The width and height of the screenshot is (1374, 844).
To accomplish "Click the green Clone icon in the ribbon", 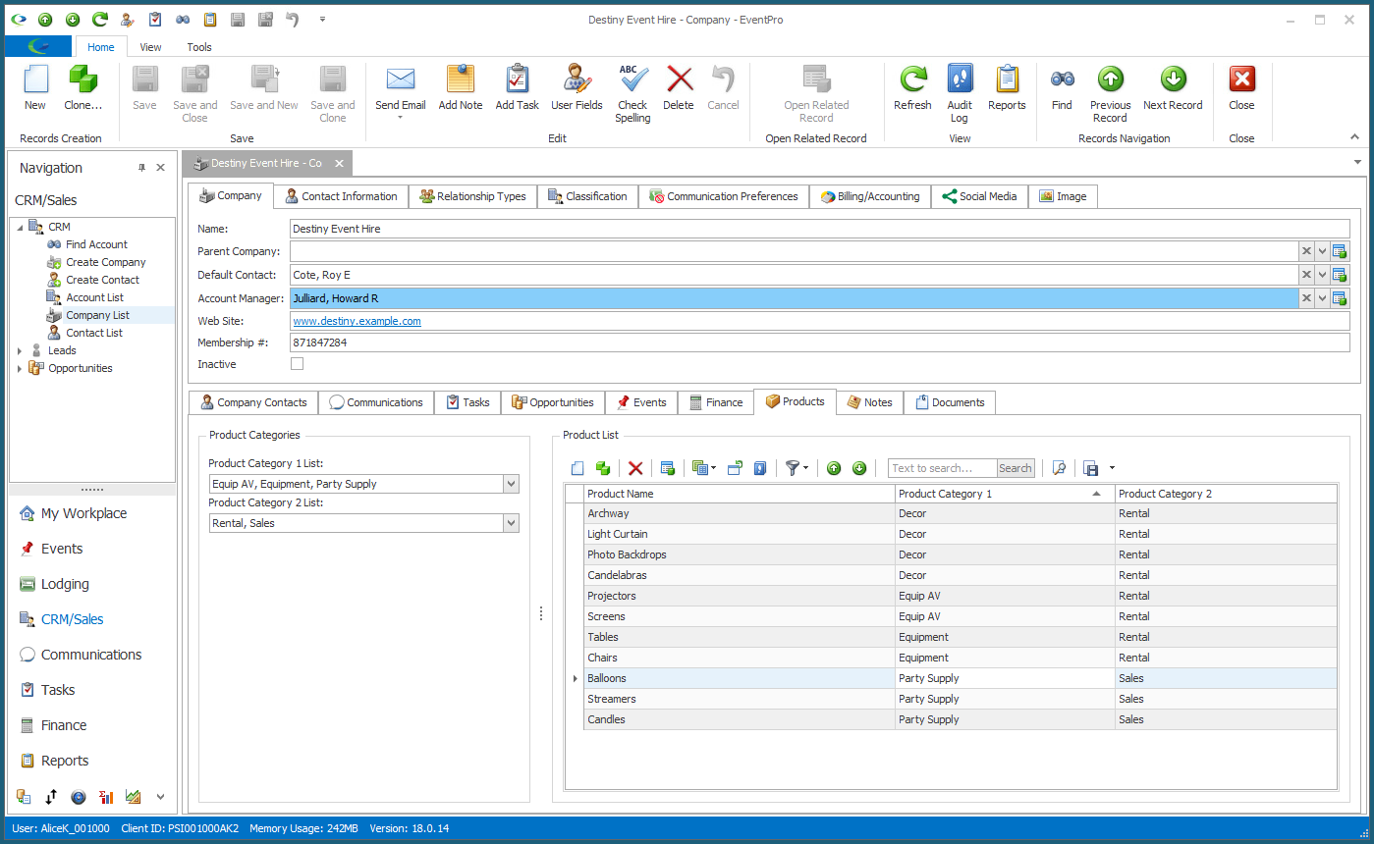I will pyautogui.click(x=82, y=79).
